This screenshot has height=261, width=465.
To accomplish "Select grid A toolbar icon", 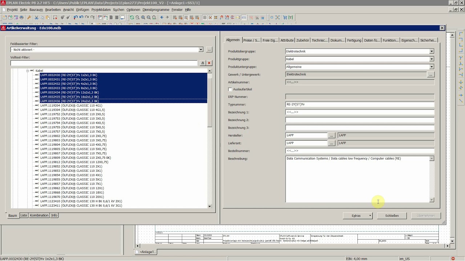I will (175, 17).
